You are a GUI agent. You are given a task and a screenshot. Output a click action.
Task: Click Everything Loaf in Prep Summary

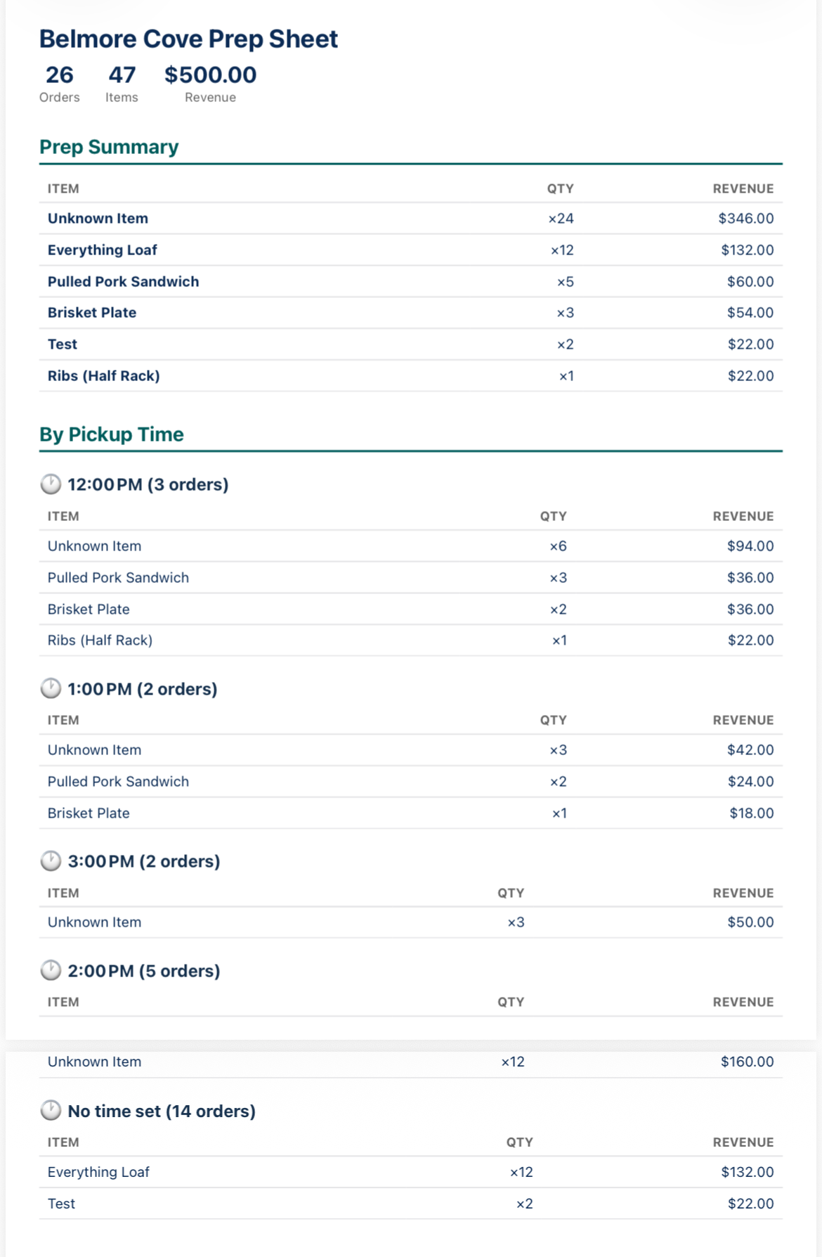coord(103,250)
